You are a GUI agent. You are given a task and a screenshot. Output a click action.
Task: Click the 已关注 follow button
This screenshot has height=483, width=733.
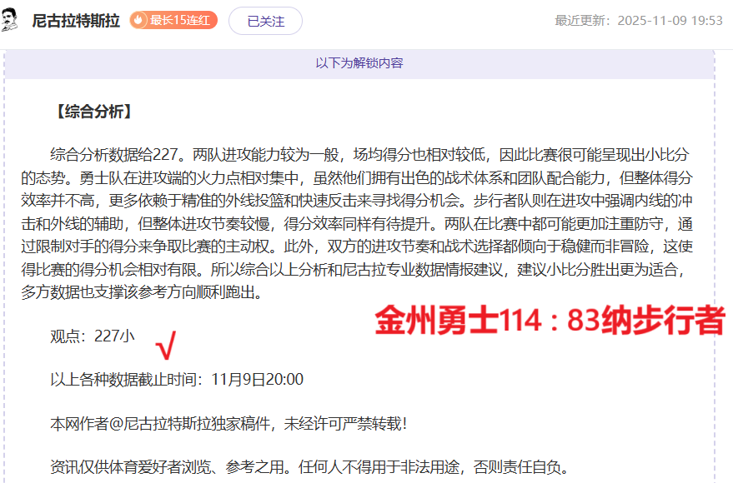pyautogui.click(x=265, y=21)
